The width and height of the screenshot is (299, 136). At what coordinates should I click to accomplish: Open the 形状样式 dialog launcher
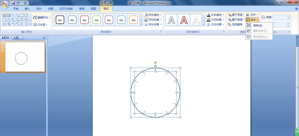point(161,31)
